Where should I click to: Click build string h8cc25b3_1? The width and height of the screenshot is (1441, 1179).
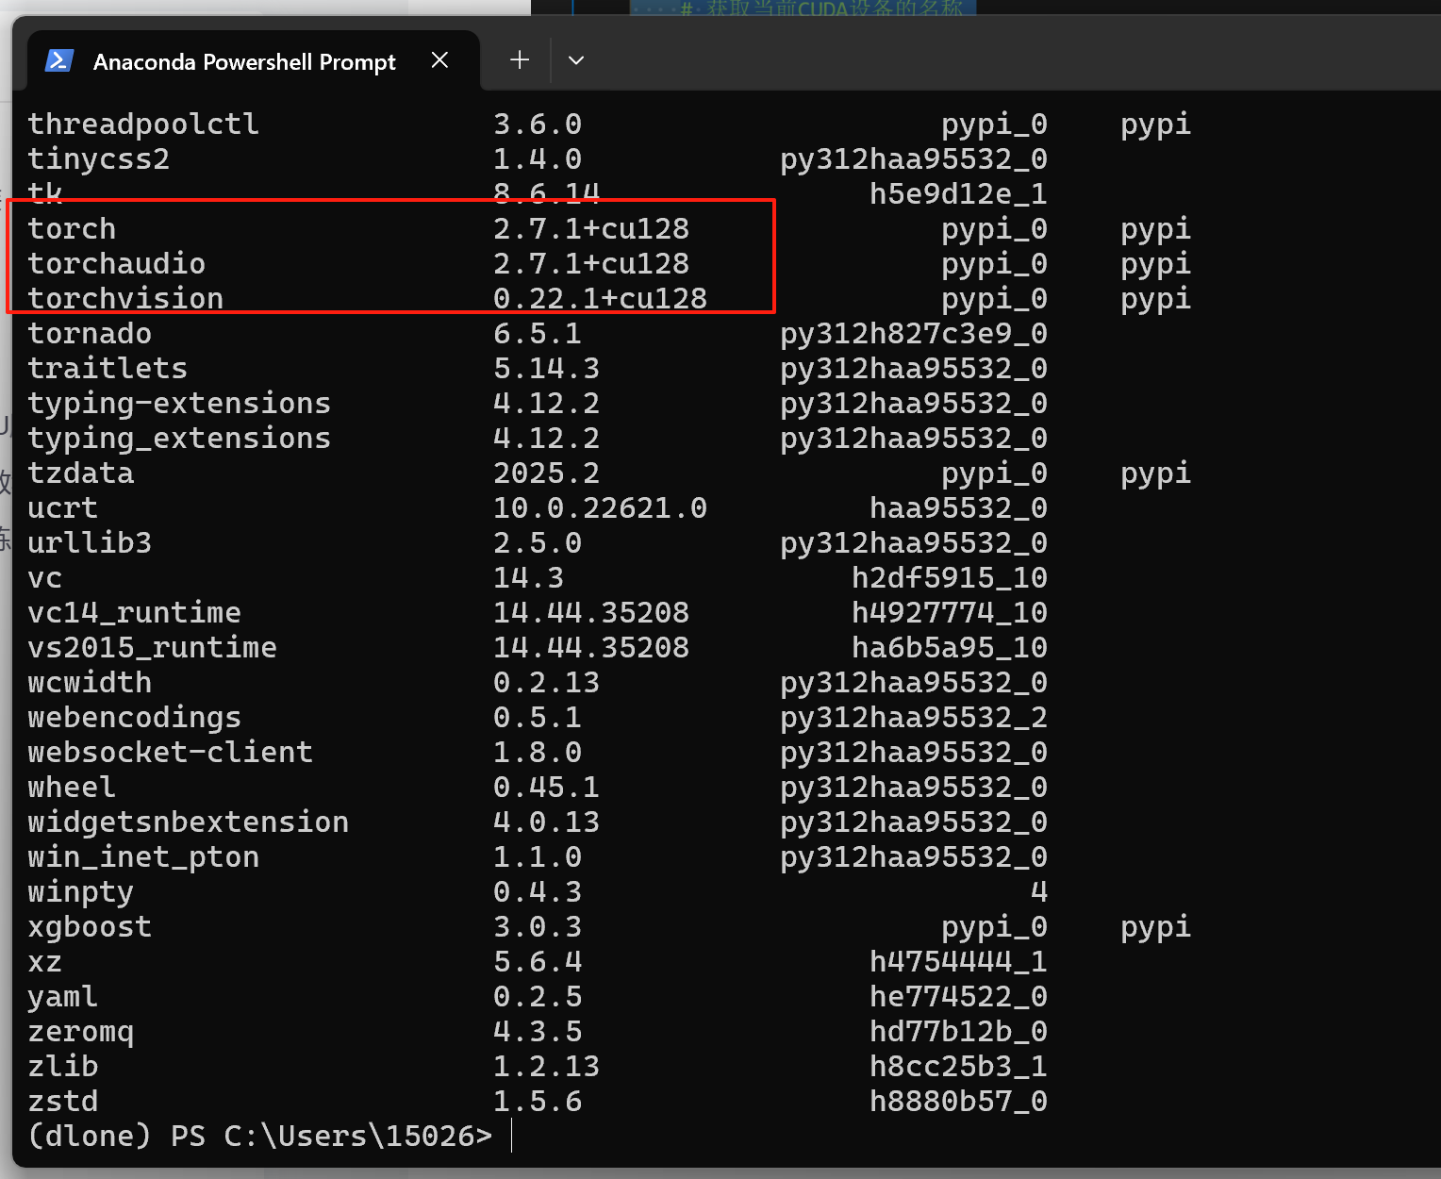coord(958,1067)
